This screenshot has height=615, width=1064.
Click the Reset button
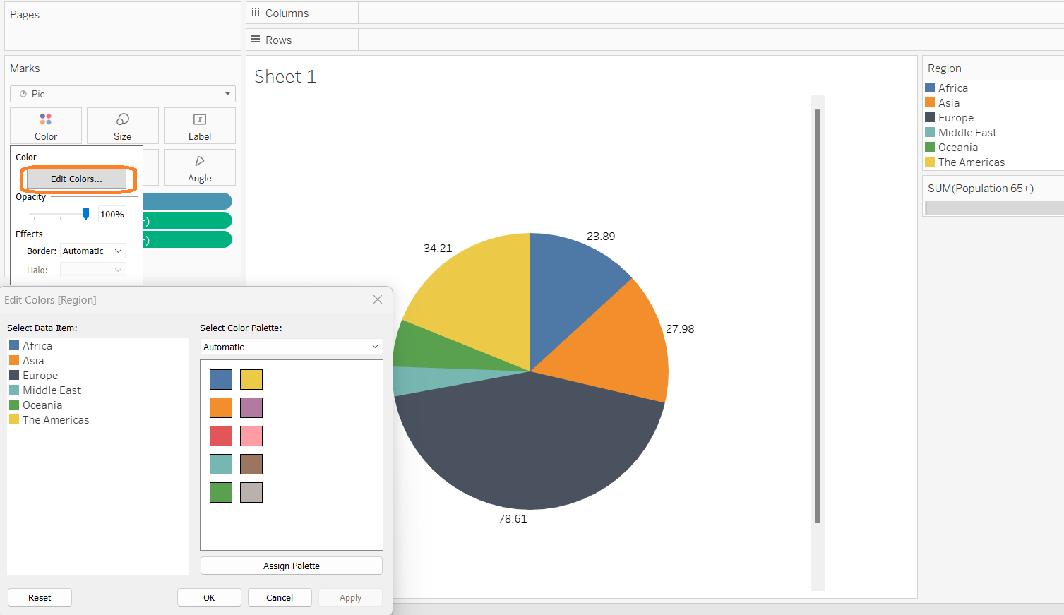(x=40, y=597)
